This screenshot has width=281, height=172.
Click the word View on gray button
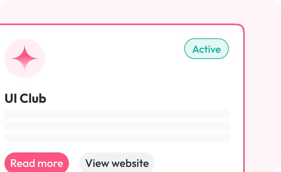(x=97, y=163)
